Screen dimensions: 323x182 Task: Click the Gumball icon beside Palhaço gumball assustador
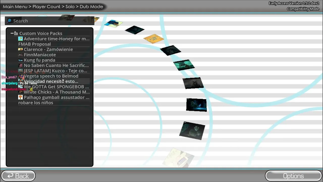pos(20,97)
